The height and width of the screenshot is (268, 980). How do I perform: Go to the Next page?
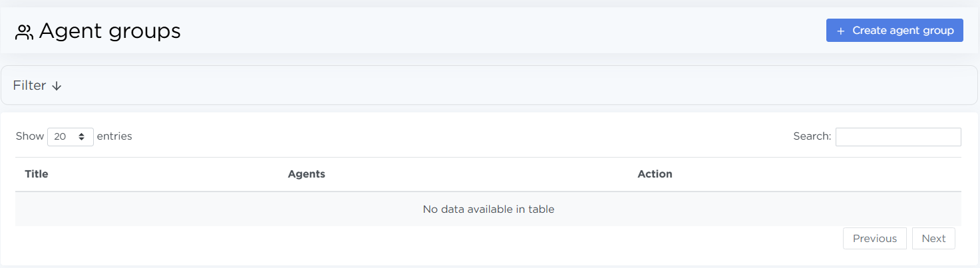(x=933, y=239)
